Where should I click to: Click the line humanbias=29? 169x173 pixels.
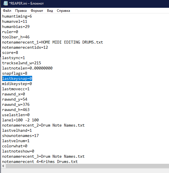[16, 27]
